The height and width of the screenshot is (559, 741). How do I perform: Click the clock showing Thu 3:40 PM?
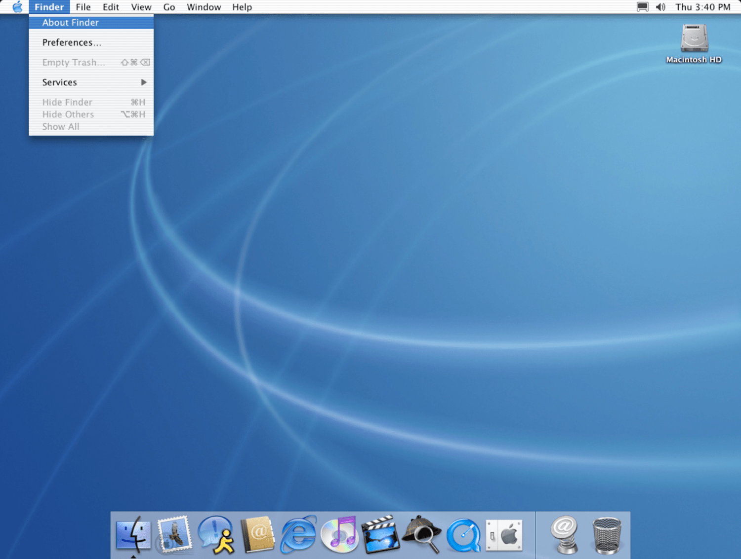pyautogui.click(x=702, y=7)
